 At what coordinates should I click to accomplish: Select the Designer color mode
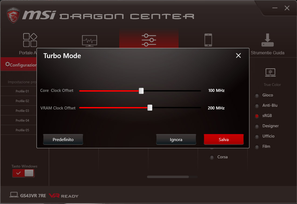[257, 126]
